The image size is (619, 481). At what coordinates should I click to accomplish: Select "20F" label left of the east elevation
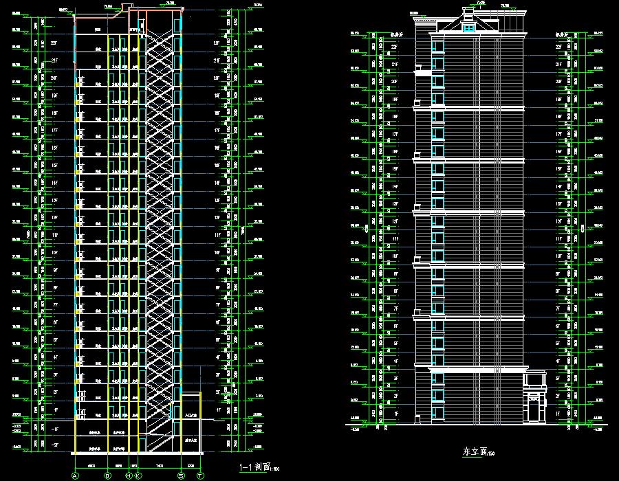click(x=394, y=82)
